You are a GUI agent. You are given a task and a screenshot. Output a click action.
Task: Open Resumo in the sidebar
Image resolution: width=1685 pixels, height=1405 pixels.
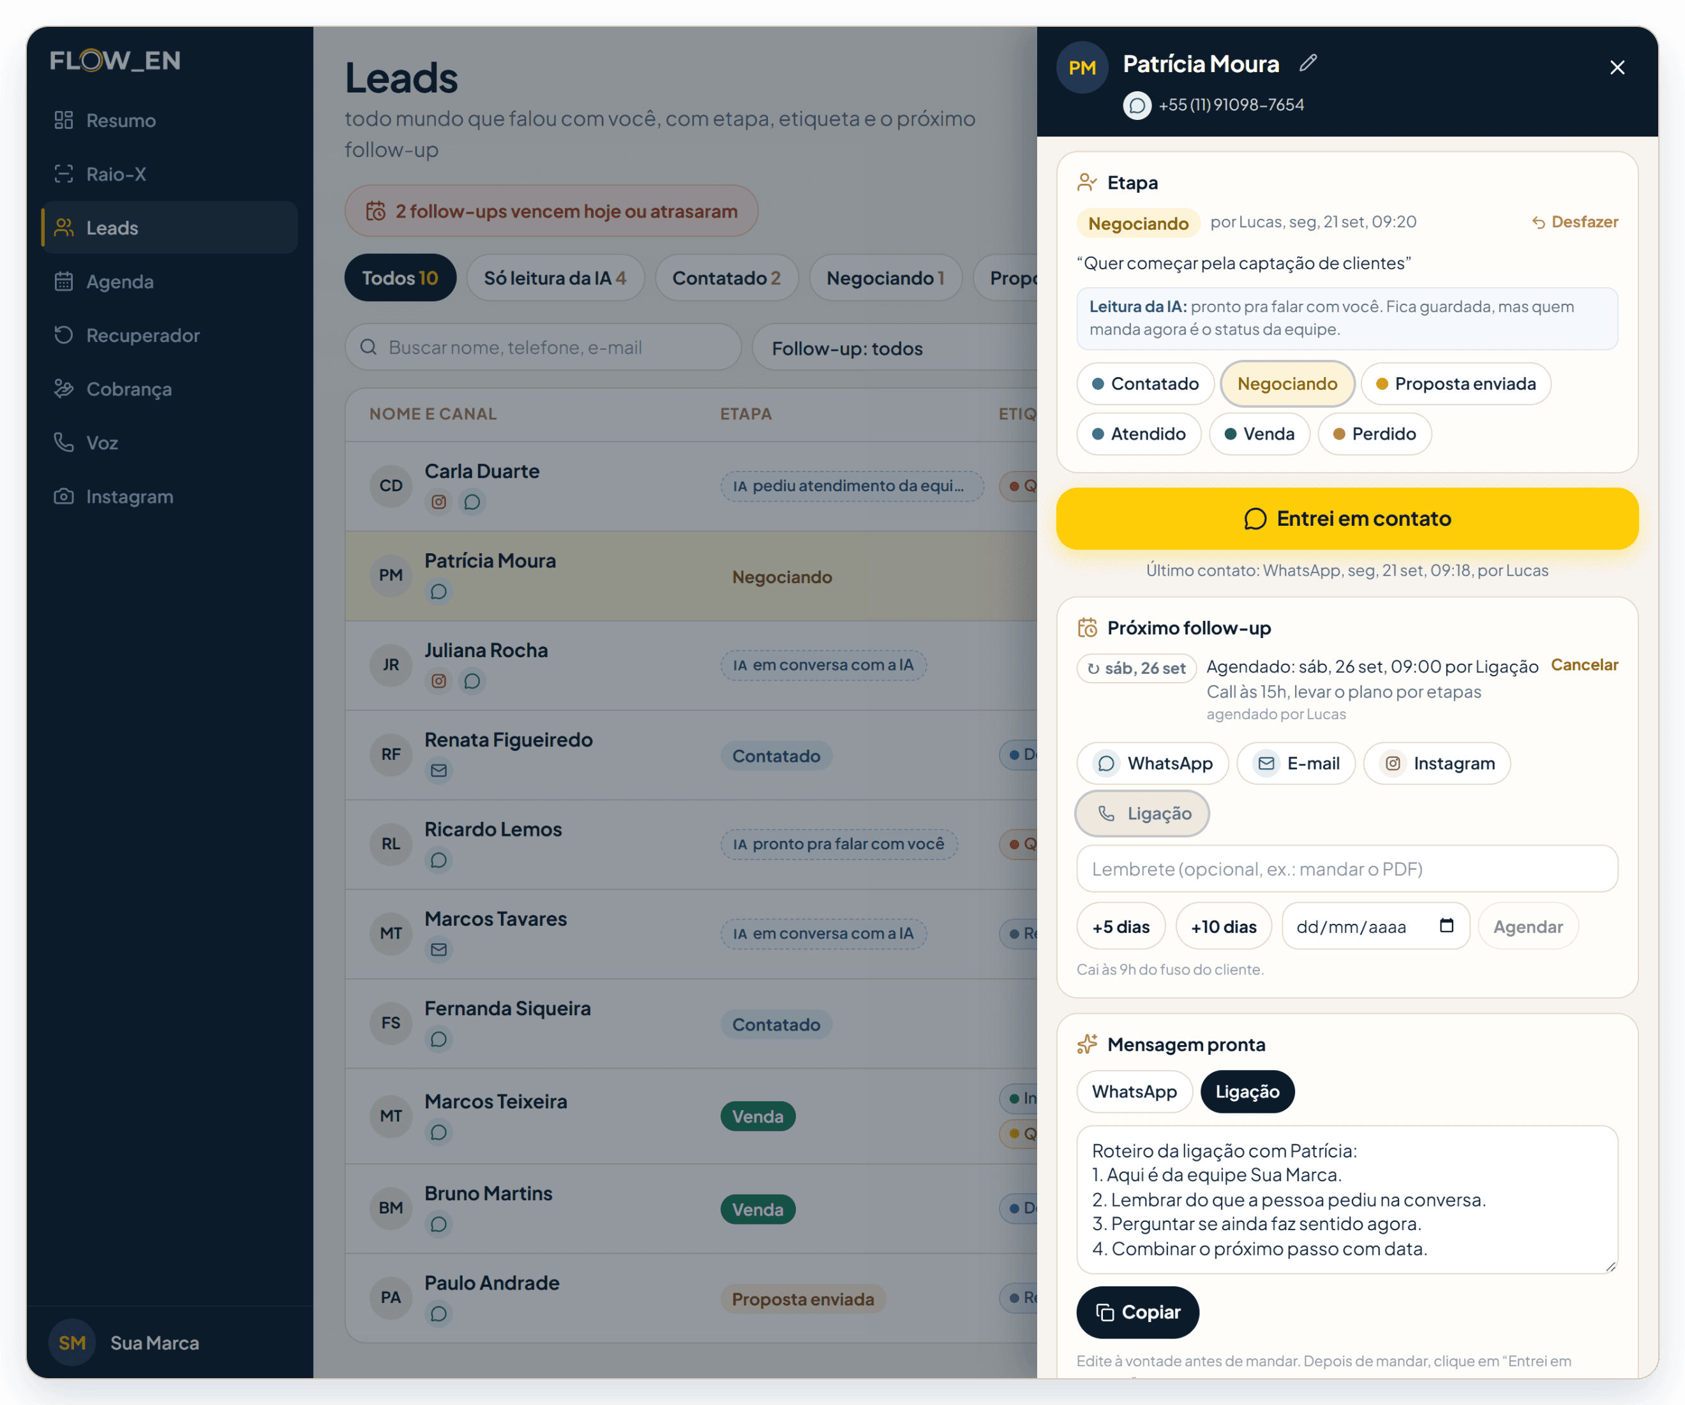(169, 121)
